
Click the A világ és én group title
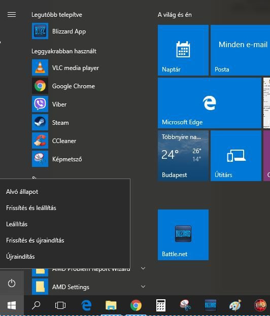[x=175, y=15]
